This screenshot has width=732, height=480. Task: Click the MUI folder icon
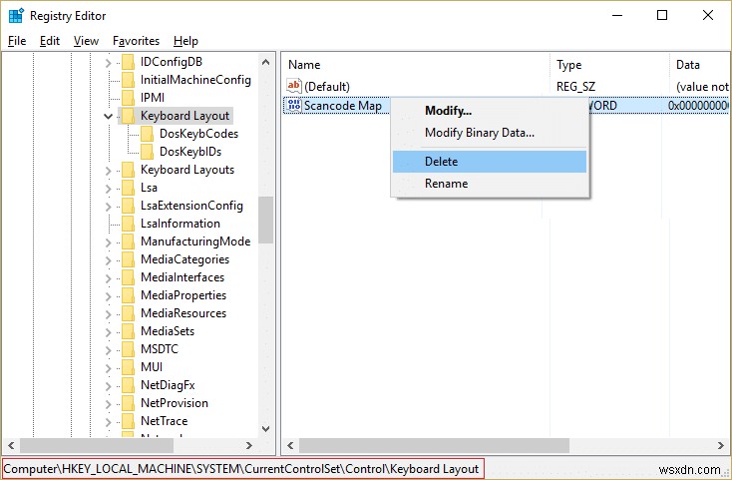point(128,367)
